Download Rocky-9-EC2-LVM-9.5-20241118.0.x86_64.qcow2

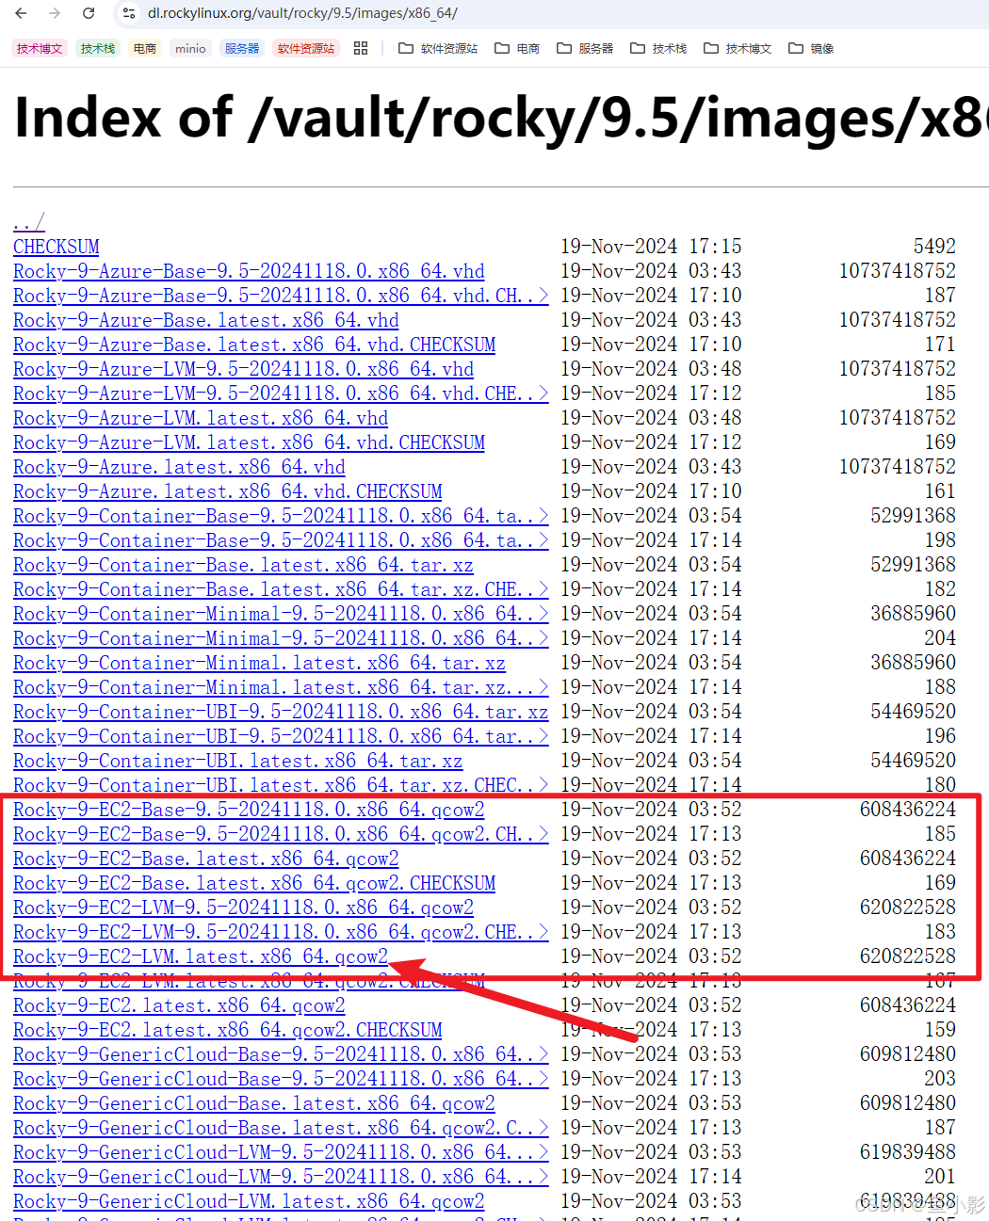(244, 908)
